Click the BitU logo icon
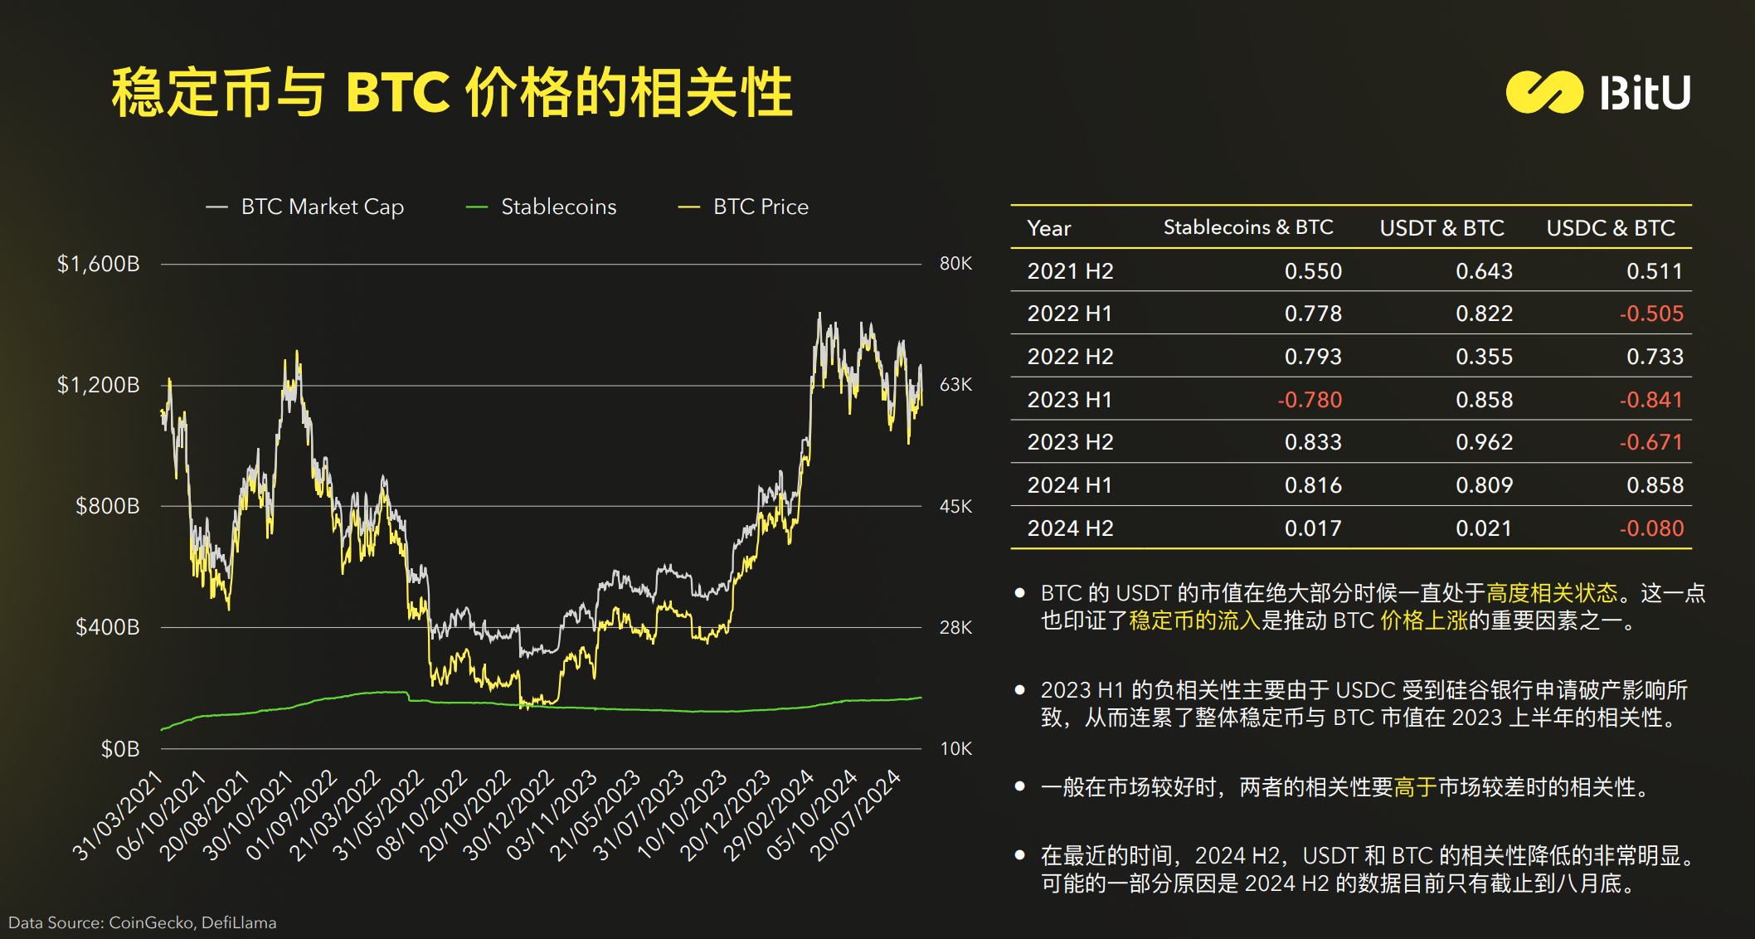 1544,92
